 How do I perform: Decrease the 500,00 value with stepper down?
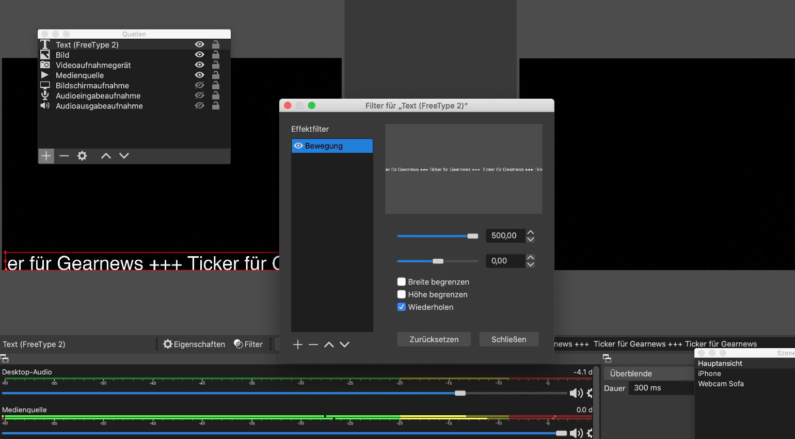[530, 239]
